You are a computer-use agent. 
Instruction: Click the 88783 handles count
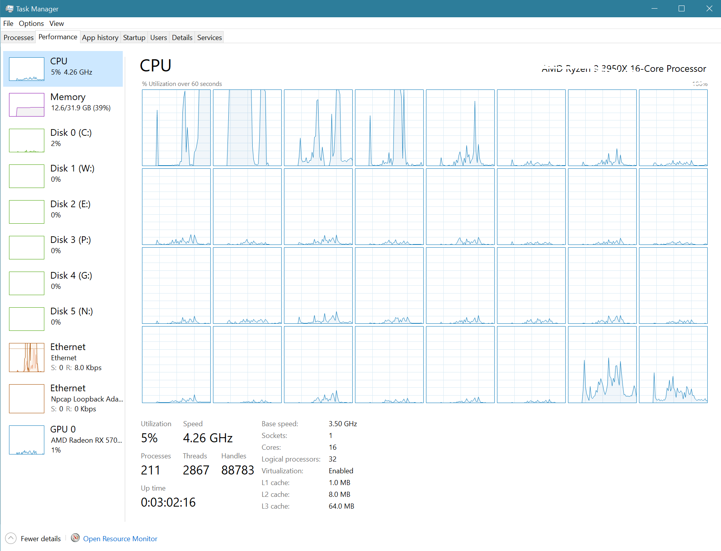[238, 470]
